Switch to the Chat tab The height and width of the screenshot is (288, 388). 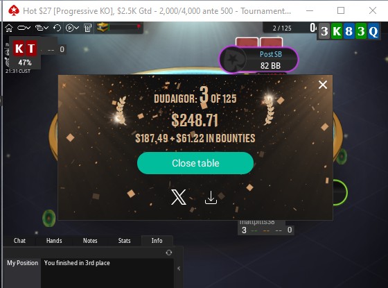19,241
